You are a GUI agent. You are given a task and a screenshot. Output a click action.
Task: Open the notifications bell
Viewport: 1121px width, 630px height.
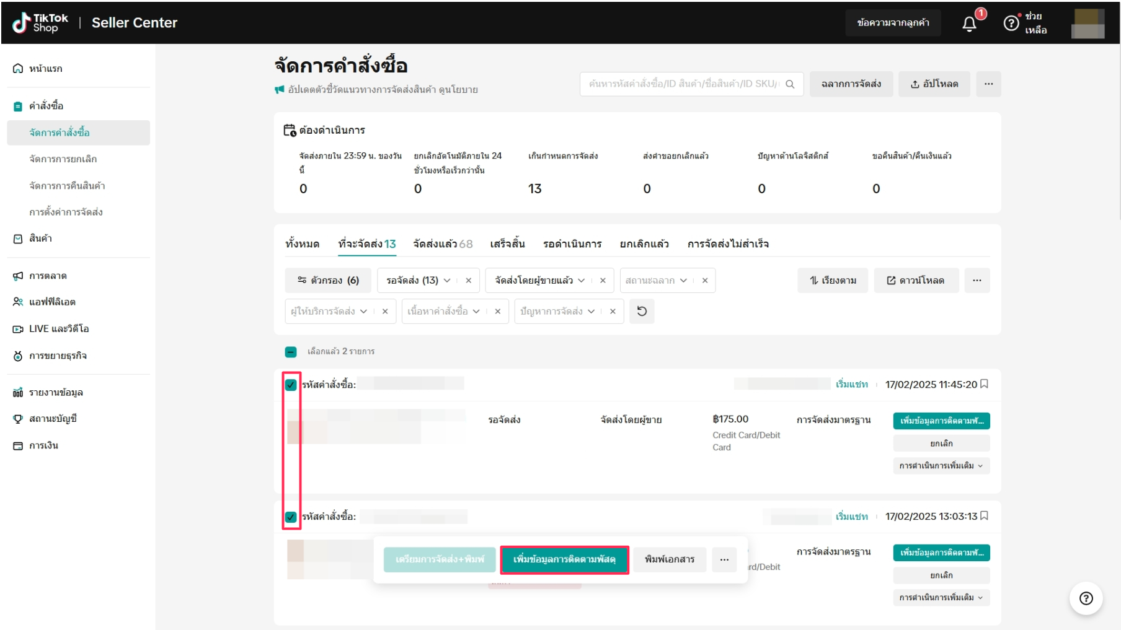pos(969,23)
